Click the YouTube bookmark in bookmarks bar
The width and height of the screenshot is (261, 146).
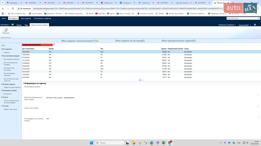100,14
